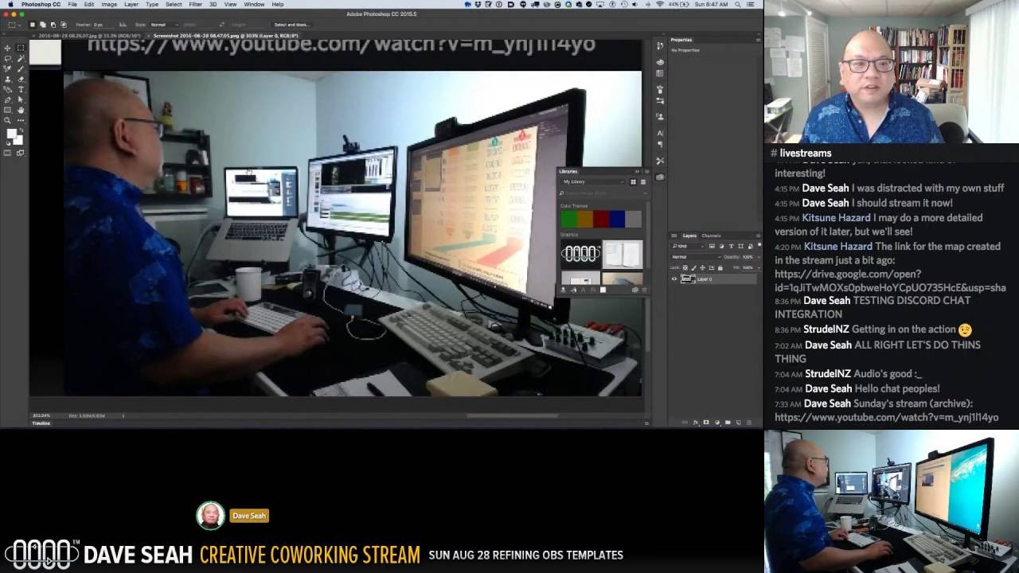The height and width of the screenshot is (573, 1019).
Task: Open the Fill 100% dropdown arrow
Action: pos(759,267)
